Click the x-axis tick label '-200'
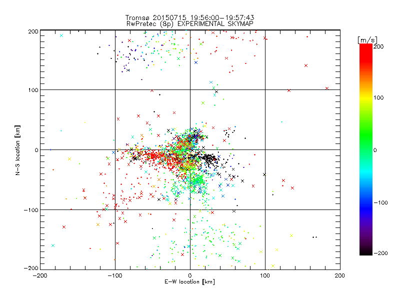 tap(40, 275)
